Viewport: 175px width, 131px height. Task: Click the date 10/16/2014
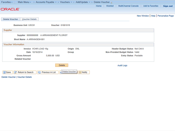(37, 52)
